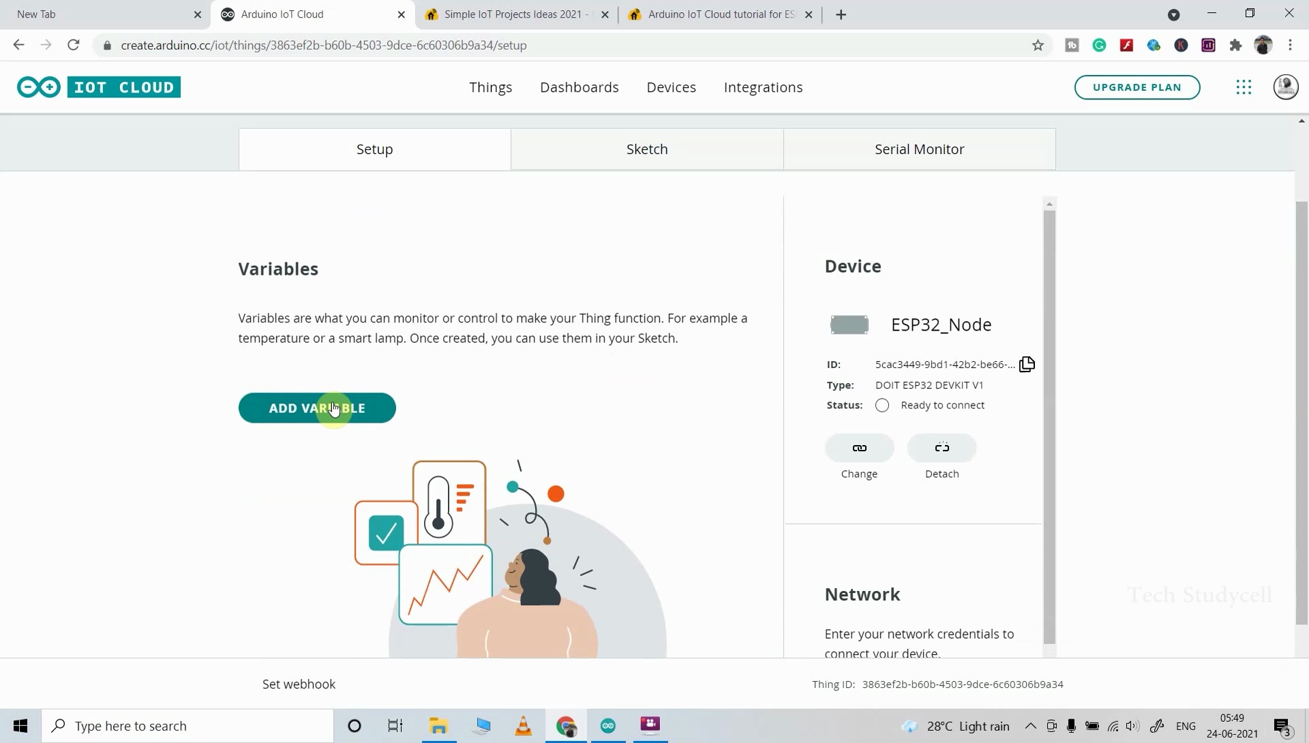Open Dashboards in the navigation

579,87
